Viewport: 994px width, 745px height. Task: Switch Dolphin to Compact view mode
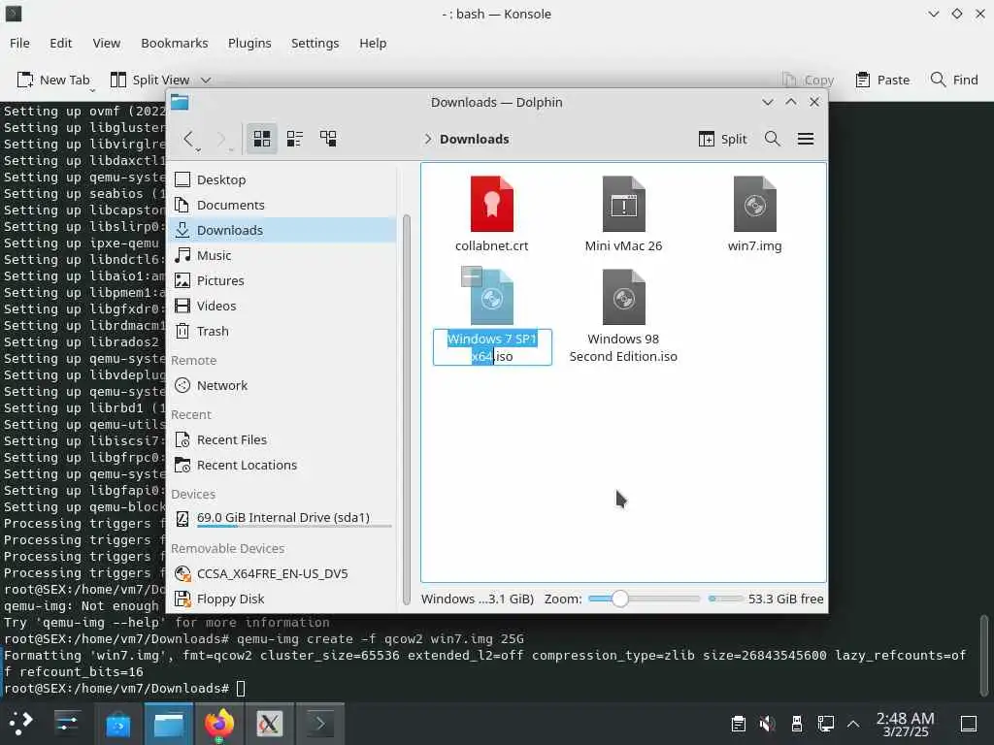295,139
